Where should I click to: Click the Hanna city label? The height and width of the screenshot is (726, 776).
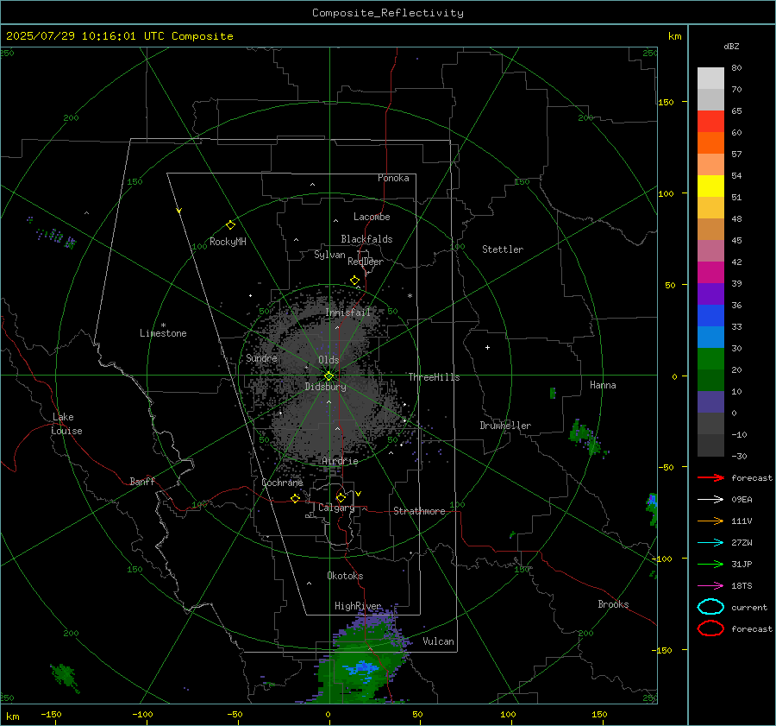tap(603, 385)
